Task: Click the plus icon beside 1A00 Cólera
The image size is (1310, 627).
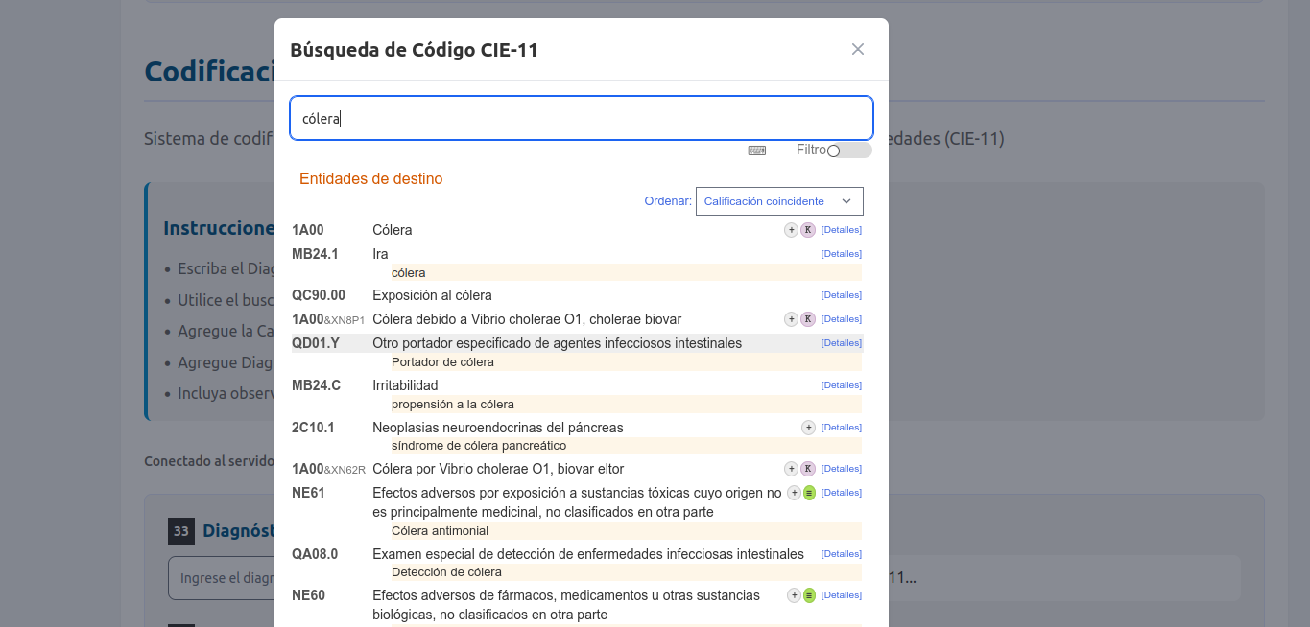Action: (x=792, y=230)
